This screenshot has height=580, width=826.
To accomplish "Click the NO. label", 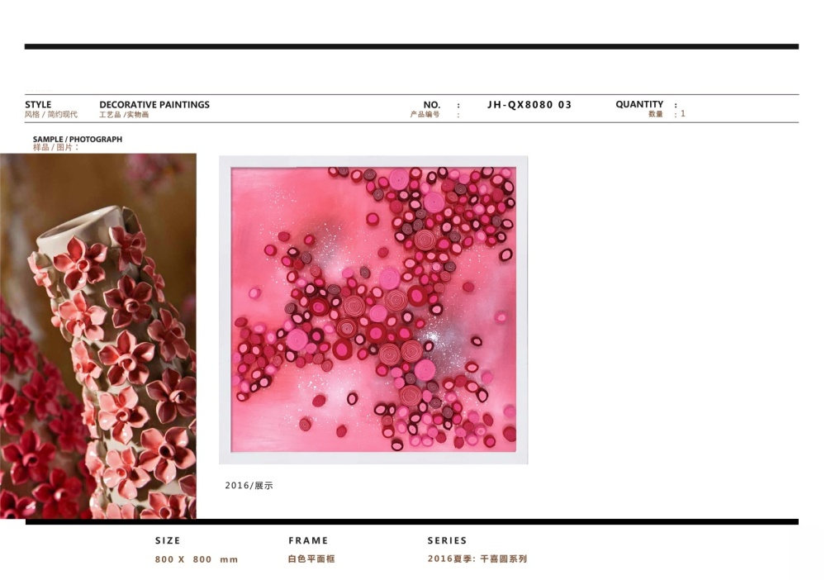I will pyautogui.click(x=431, y=105).
